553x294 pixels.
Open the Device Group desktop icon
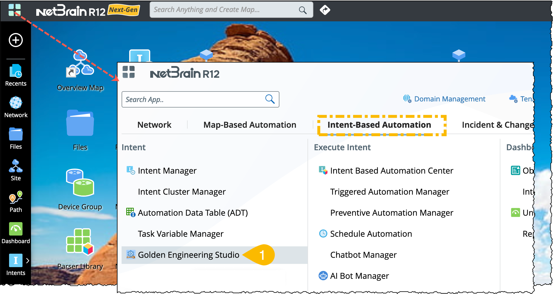click(80, 190)
